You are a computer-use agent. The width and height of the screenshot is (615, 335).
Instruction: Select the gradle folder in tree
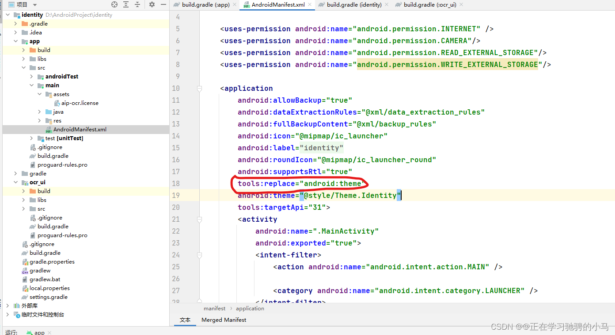tap(38, 174)
